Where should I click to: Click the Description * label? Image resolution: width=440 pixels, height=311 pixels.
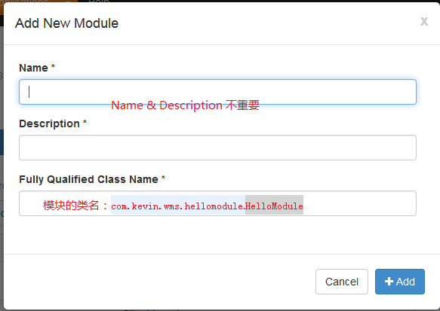pyautogui.click(x=53, y=123)
